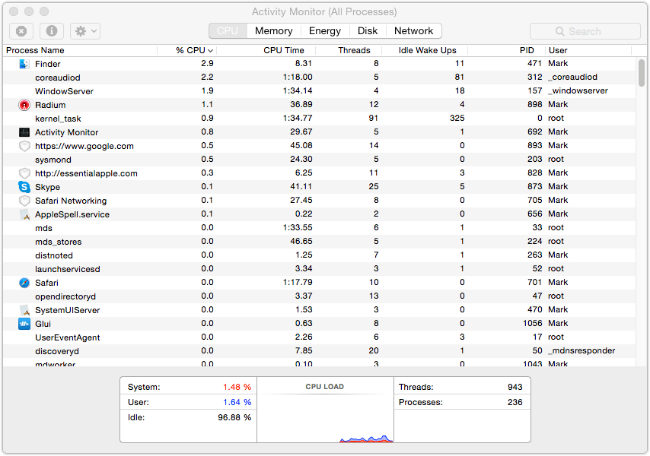This screenshot has height=456, width=650.
Task: Click the SystemUIServer icon
Action: [24, 310]
